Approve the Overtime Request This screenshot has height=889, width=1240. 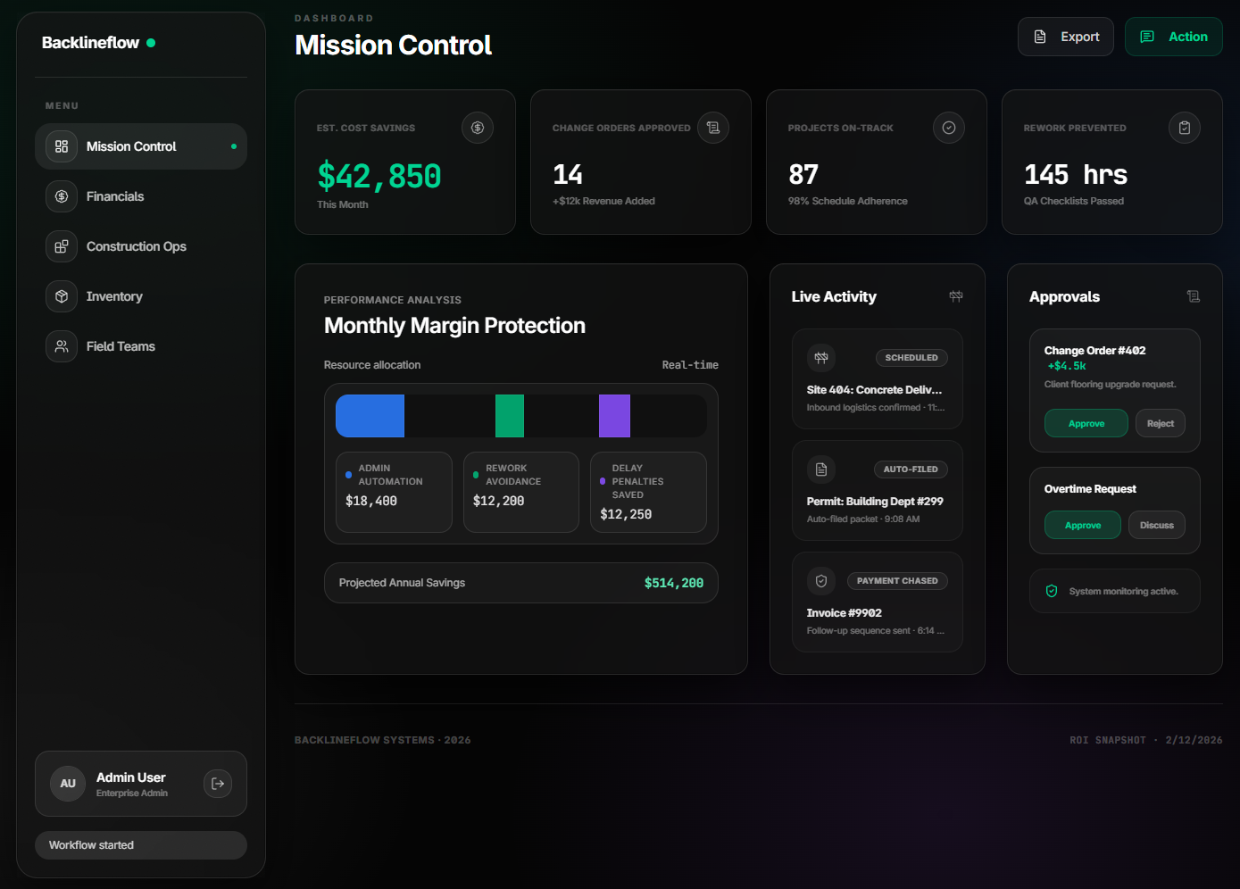[1082, 525]
